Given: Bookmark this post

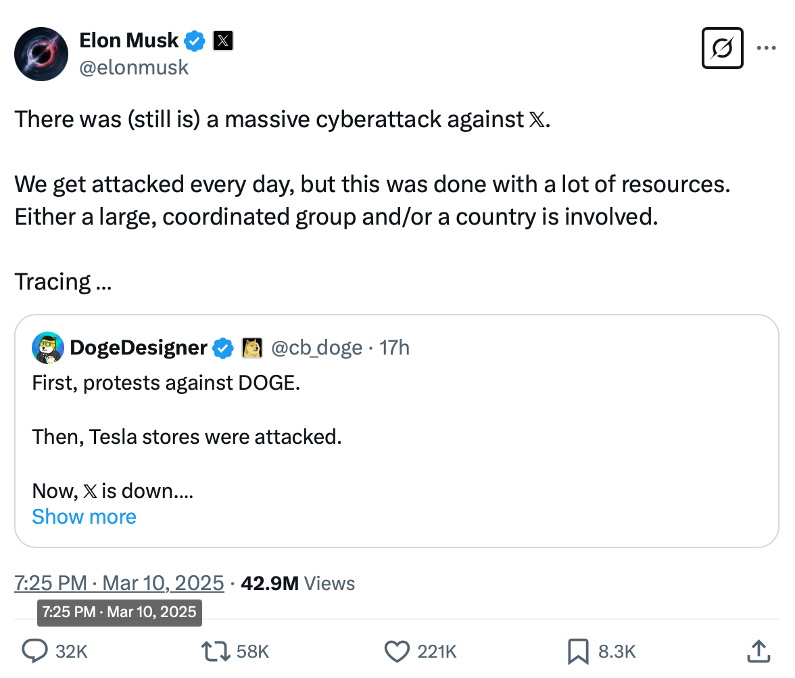Looking at the screenshot, I should click(578, 651).
